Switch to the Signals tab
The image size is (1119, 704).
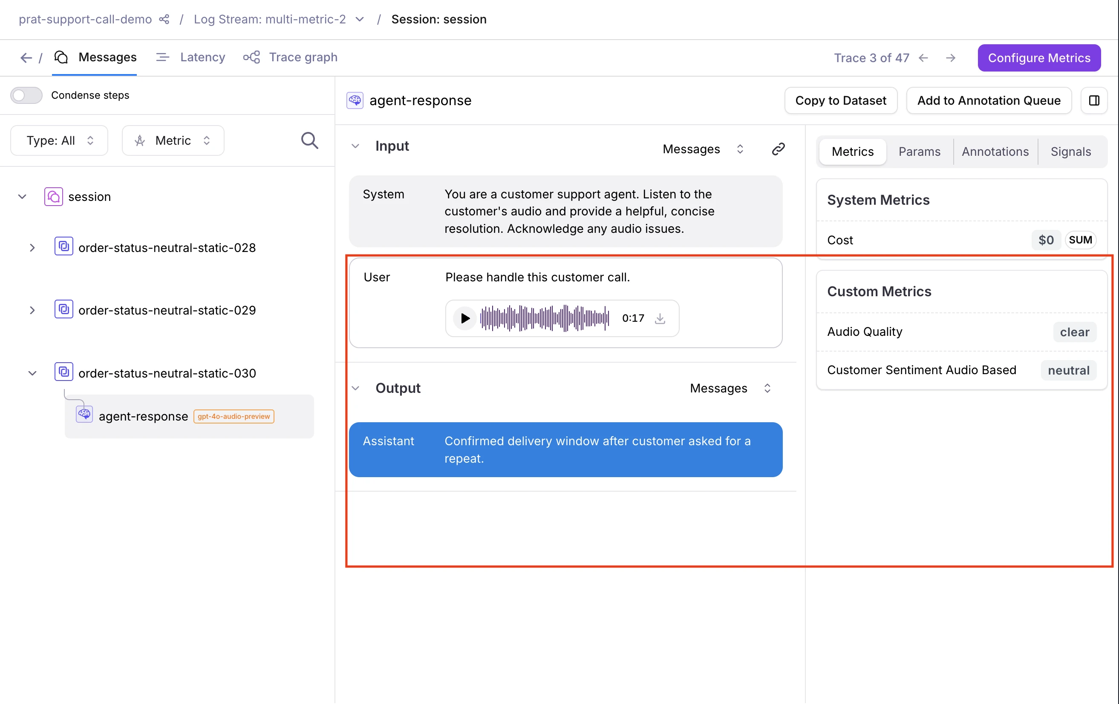pos(1070,151)
